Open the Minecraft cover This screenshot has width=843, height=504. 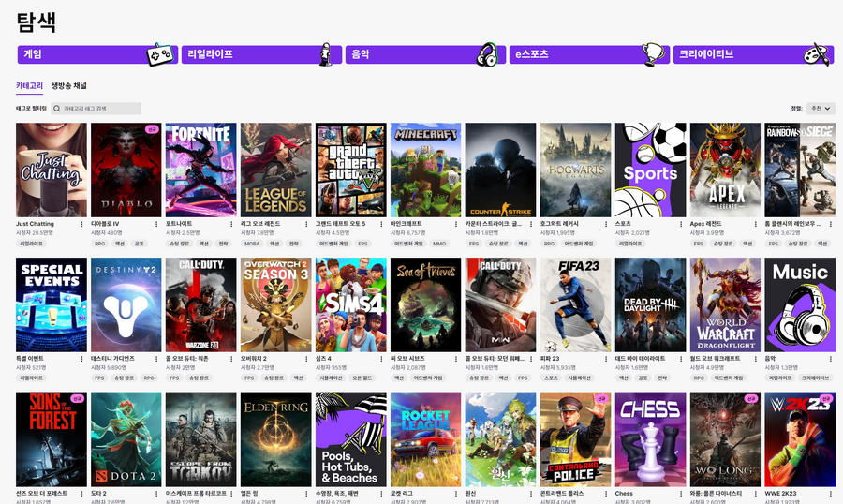(x=426, y=170)
